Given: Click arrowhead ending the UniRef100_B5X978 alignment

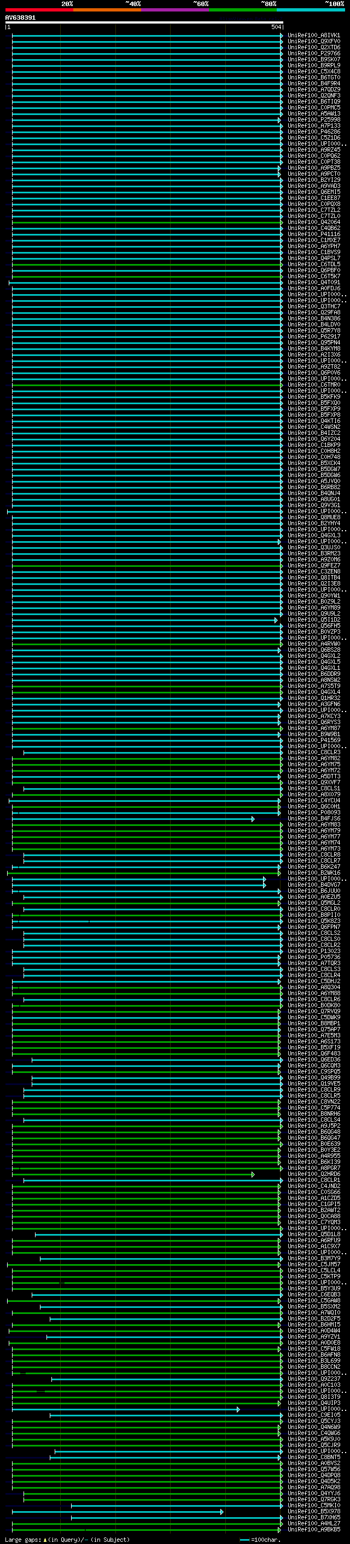Looking at the screenshot, I should coord(222,1512).
